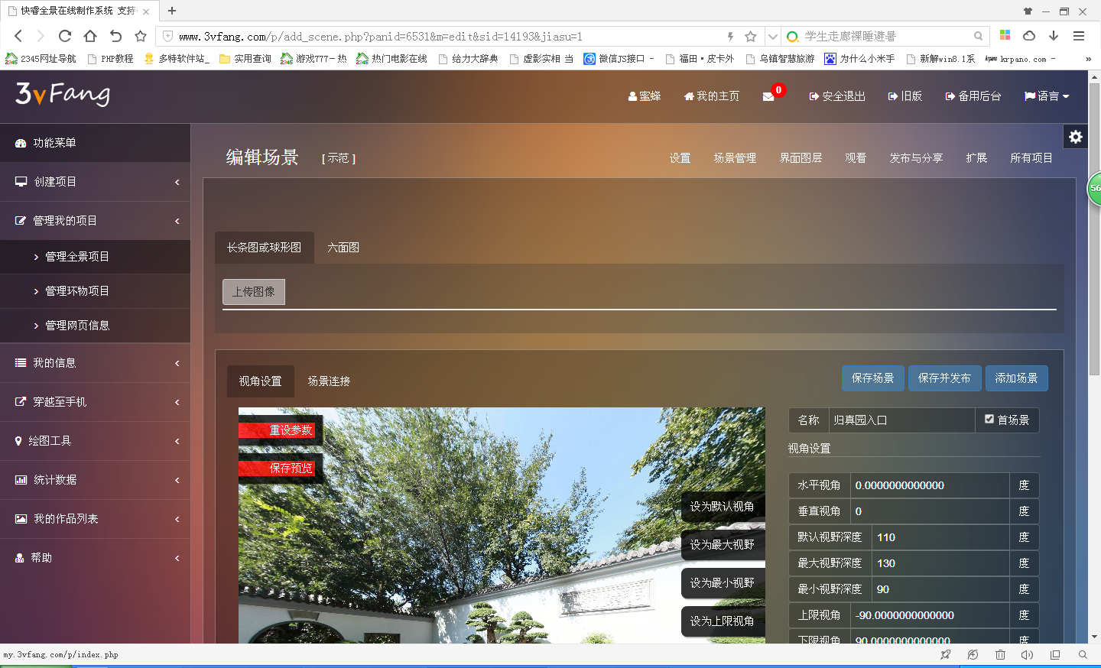Click the browser address bar URL
Screen dimensions: 1101x668
381,37
